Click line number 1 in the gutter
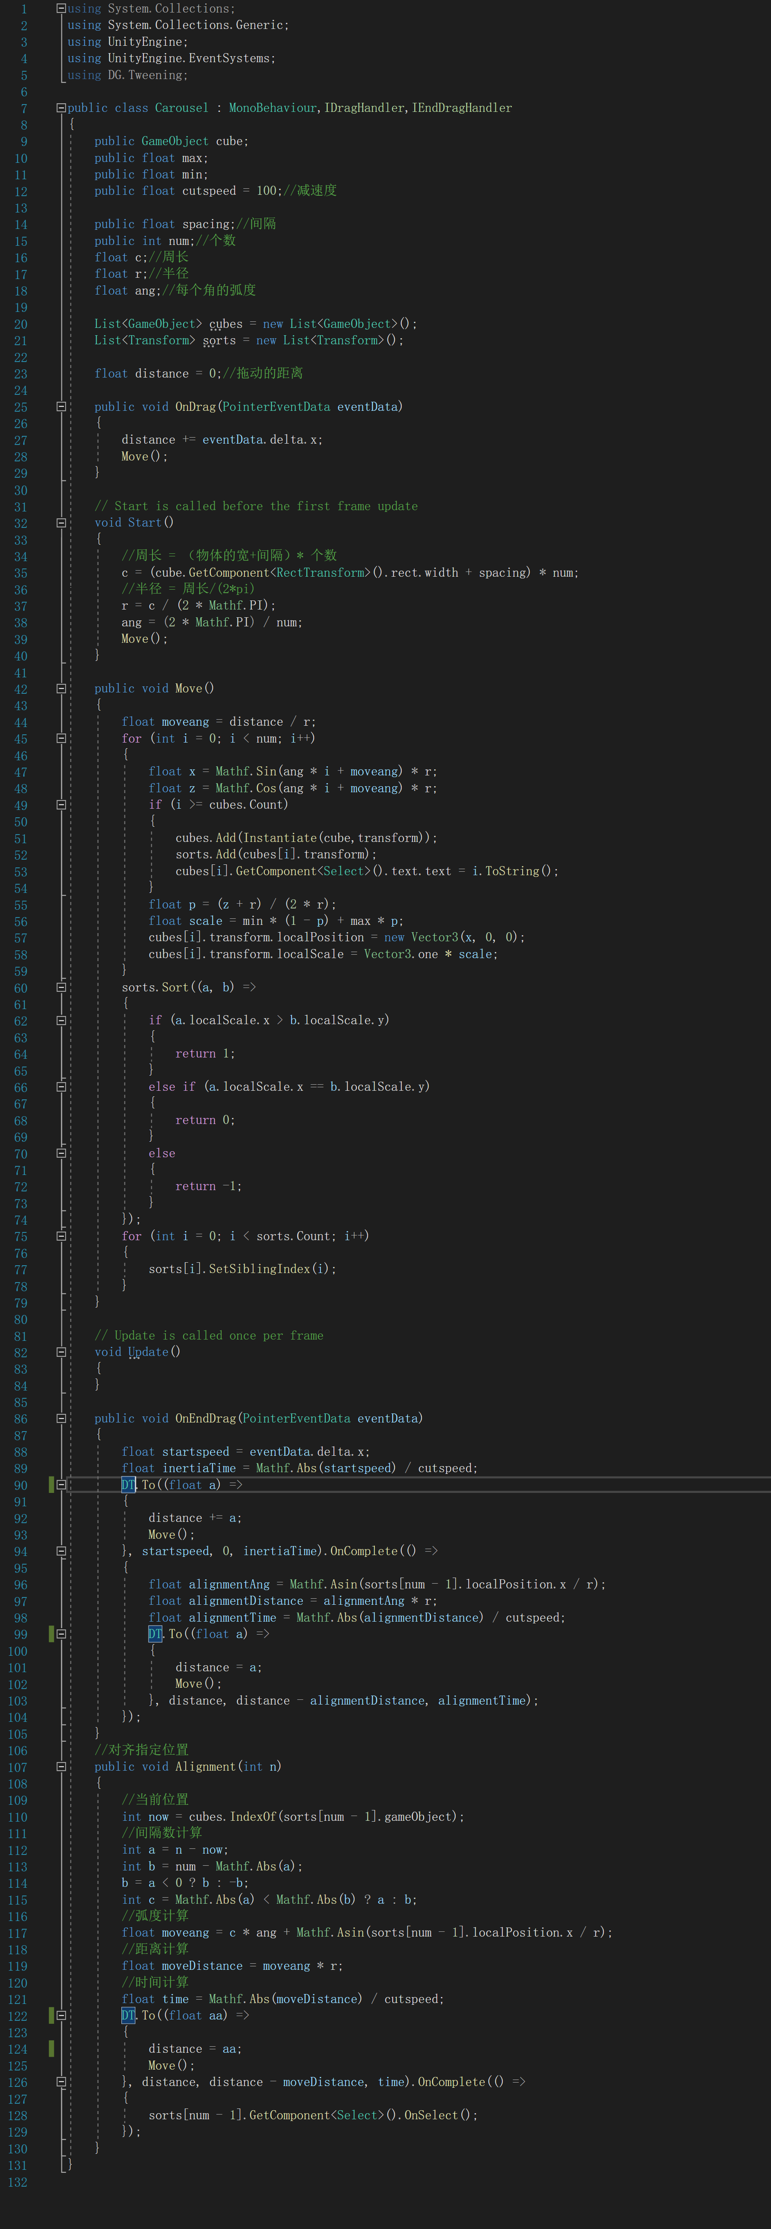The image size is (771, 2229). [x=24, y=9]
